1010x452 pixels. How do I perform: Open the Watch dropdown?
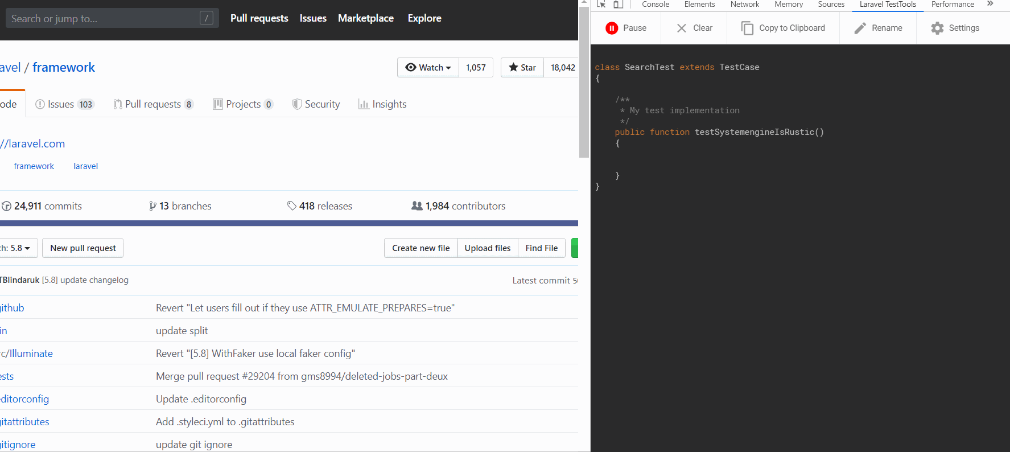coord(428,67)
